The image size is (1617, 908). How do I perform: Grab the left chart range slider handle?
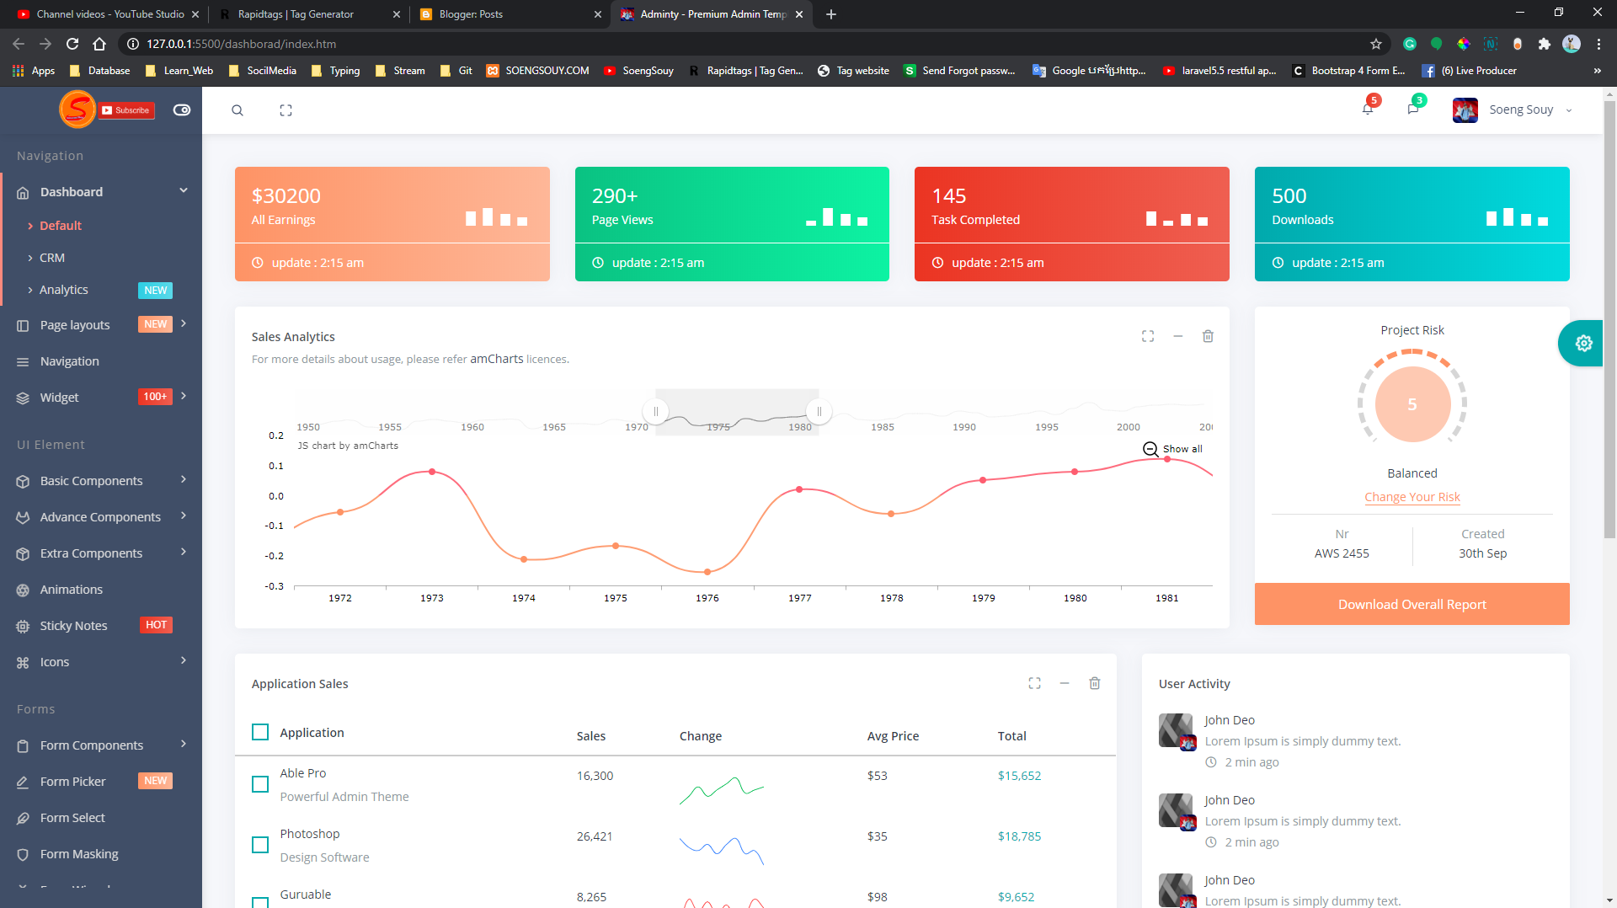pos(656,412)
